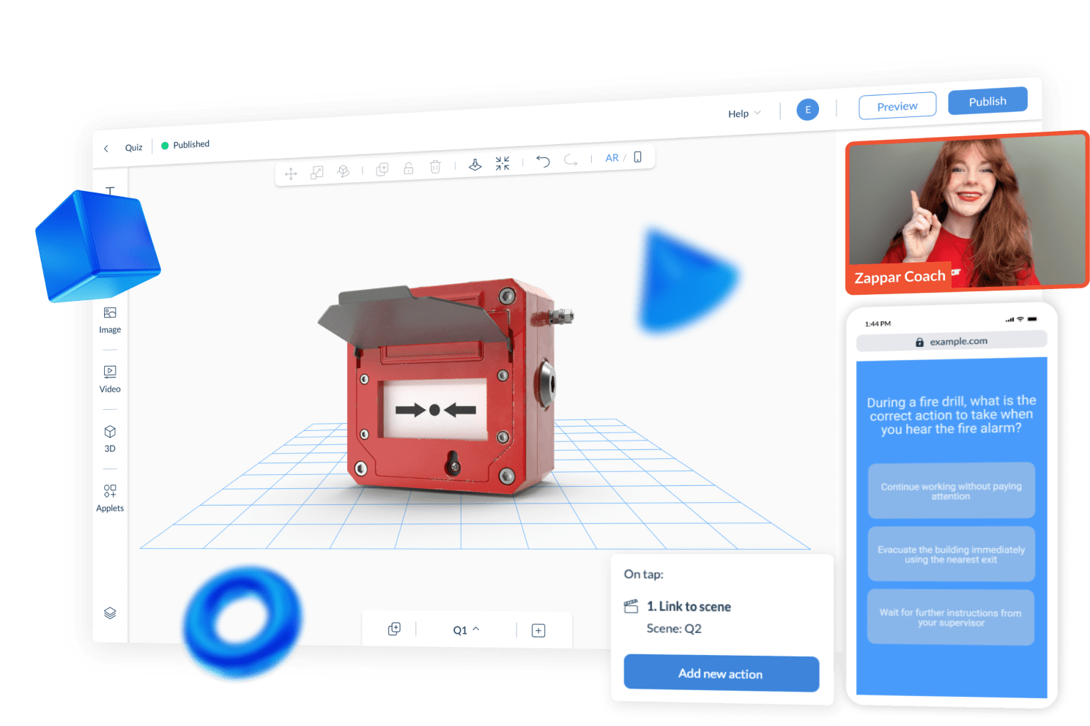This screenshot has height=726, width=1090.
Task: Select the Video tab in the sidebar
Action: (109, 379)
